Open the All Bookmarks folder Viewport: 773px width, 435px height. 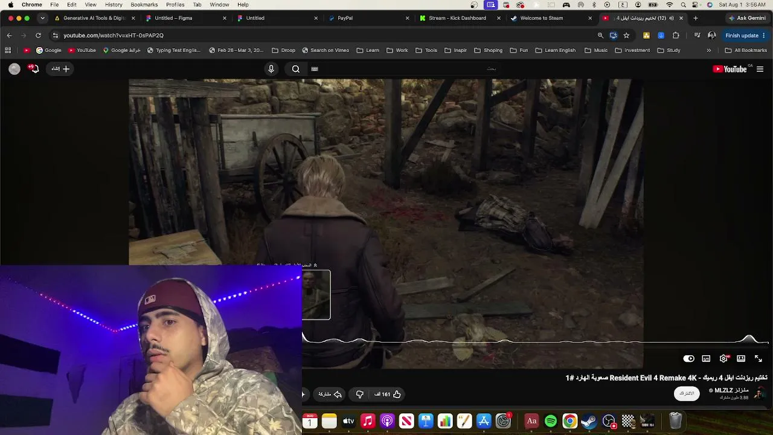coord(746,50)
